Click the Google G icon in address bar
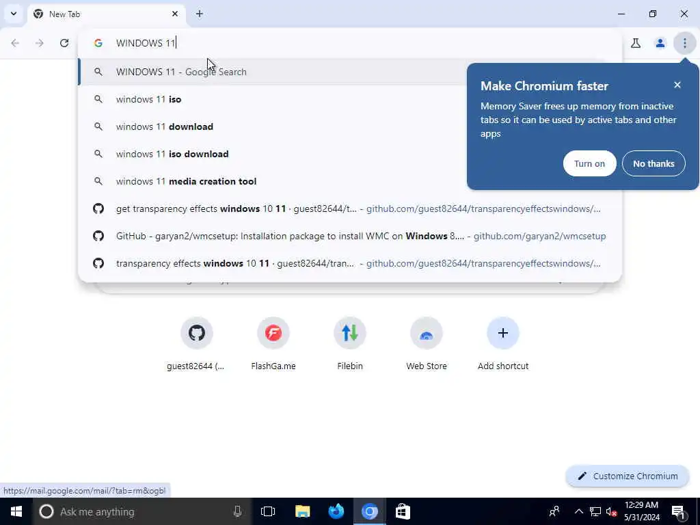Image resolution: width=700 pixels, height=525 pixels. click(x=98, y=43)
